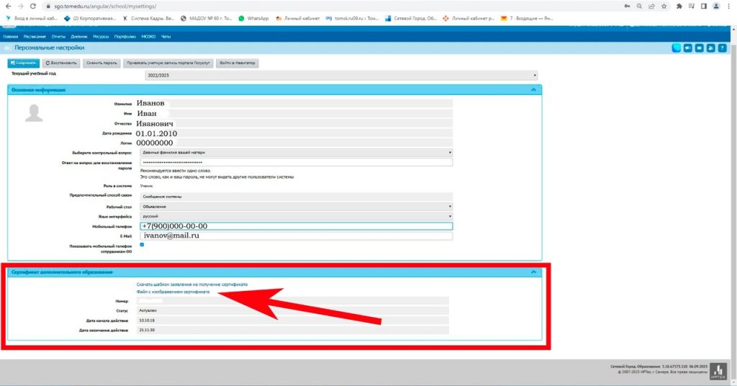Open the WhatsApp bookmark
Screen dimensions: 737x386
coord(253,18)
